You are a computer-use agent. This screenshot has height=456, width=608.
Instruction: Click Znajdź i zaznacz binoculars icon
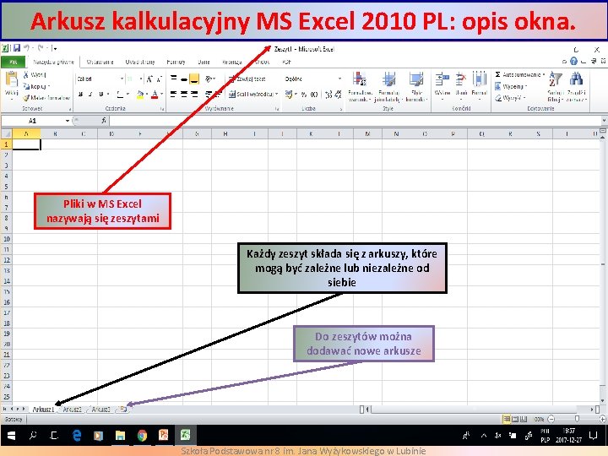pos(576,79)
